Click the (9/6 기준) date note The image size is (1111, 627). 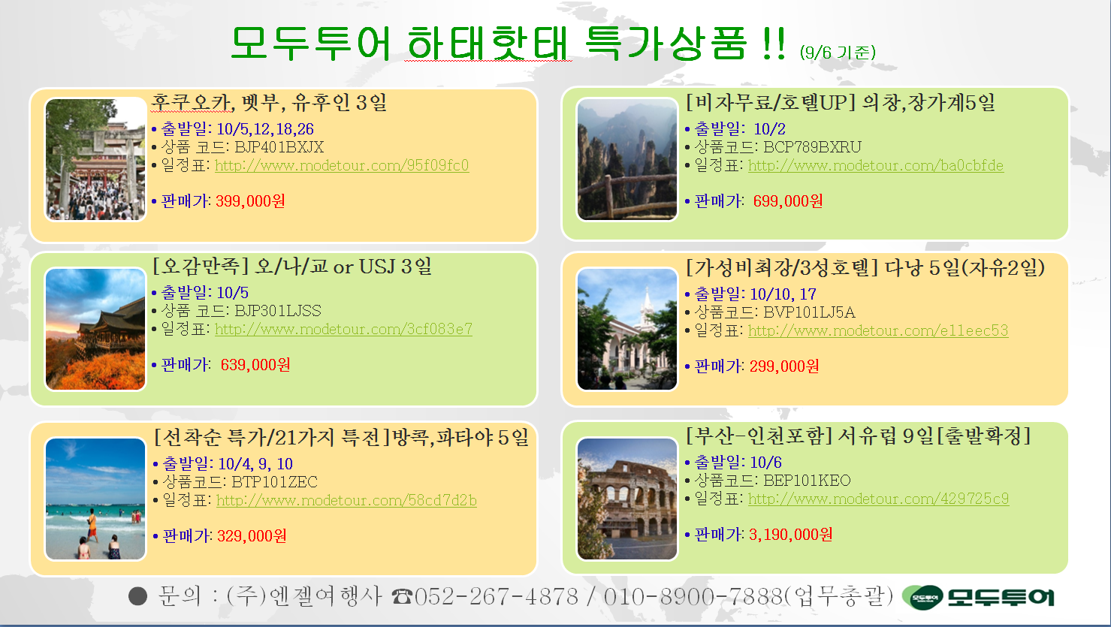click(838, 52)
